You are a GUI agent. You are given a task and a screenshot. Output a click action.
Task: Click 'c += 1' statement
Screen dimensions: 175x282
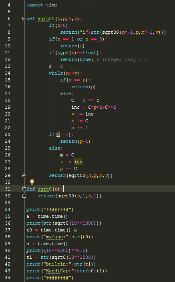(80, 128)
